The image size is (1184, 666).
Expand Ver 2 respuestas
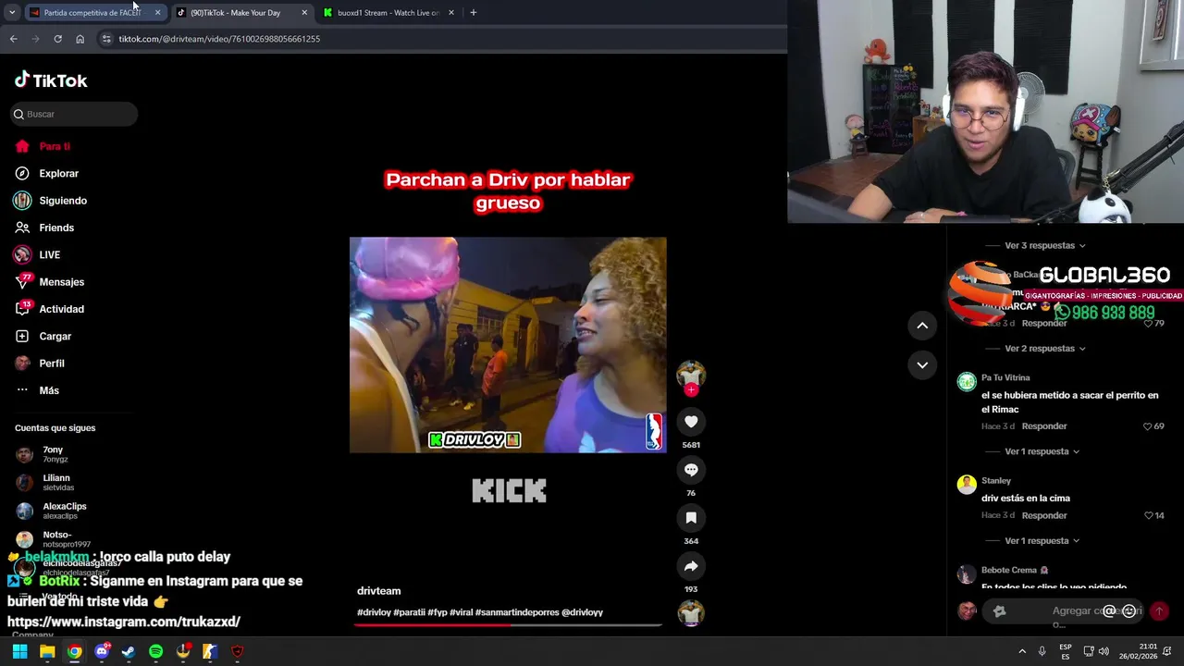[1044, 349]
